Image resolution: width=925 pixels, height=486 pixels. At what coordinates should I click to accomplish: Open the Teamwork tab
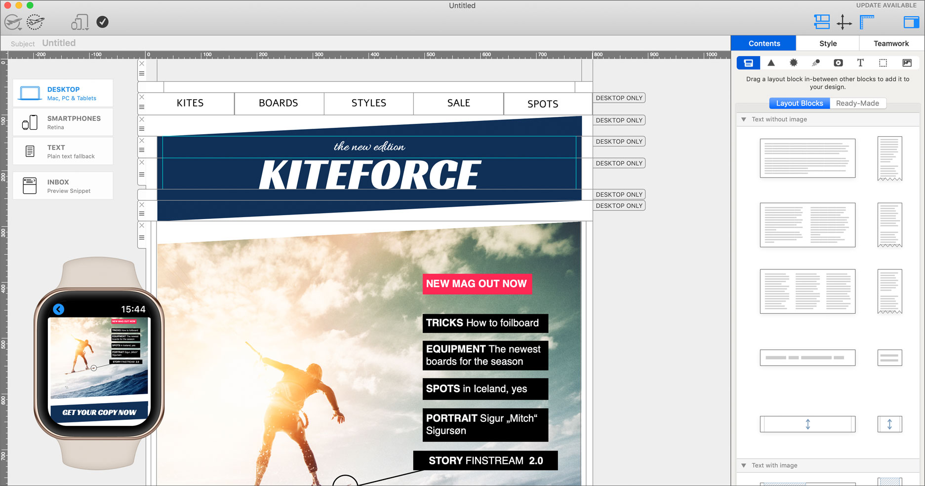891,43
